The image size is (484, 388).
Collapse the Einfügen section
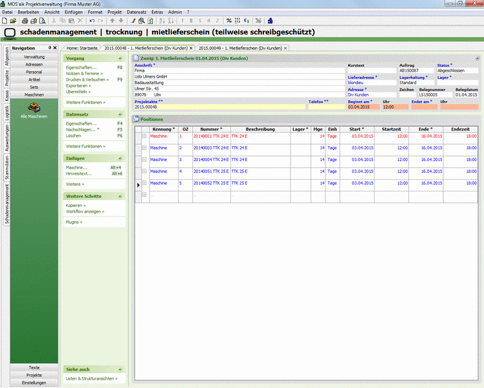120,158
